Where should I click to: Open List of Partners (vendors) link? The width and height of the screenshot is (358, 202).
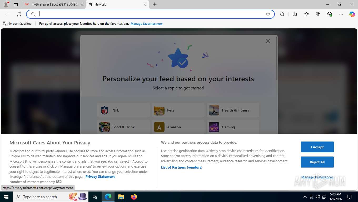[182, 167]
